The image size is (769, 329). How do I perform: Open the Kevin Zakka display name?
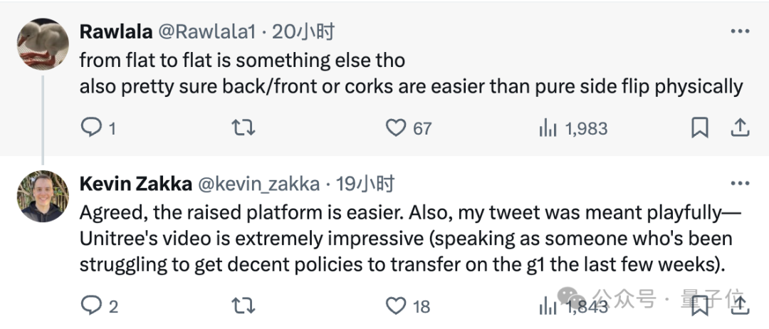tap(136, 184)
